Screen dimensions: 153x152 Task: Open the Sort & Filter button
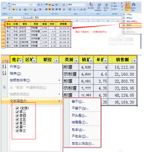[x=127, y=7]
